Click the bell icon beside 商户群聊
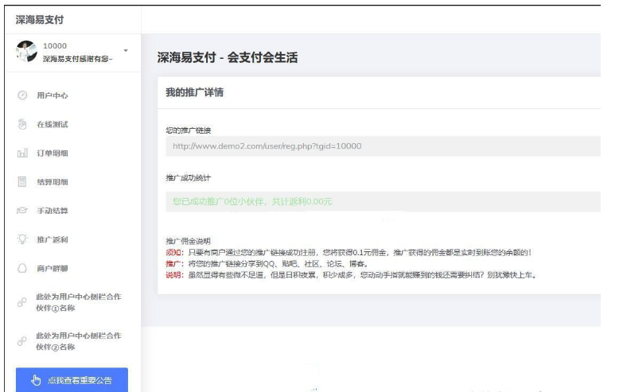623x392 pixels. click(x=23, y=268)
